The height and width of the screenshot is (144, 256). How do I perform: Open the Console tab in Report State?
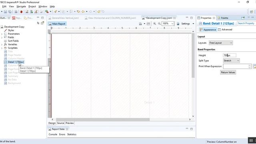(x=53, y=134)
